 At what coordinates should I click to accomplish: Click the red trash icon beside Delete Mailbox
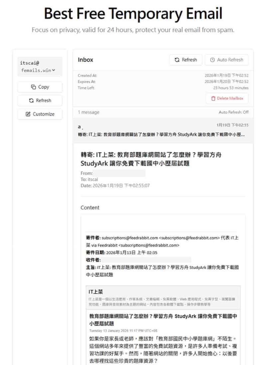point(213,99)
